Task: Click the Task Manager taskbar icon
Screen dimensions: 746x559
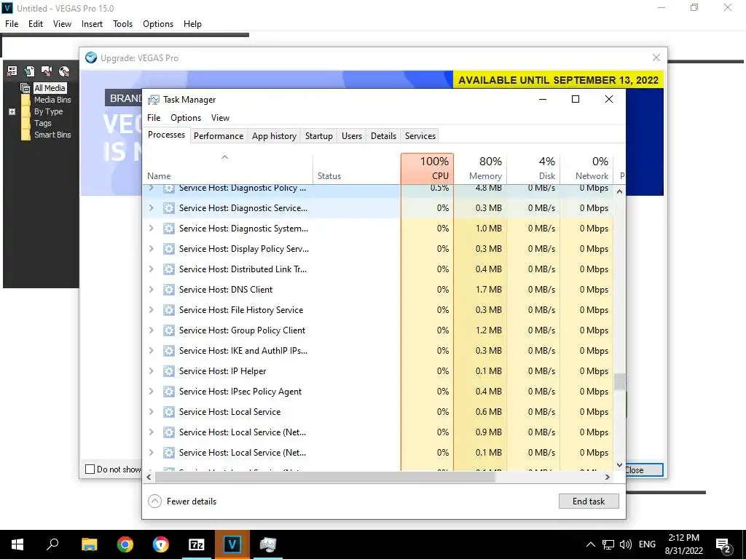Action: (268, 544)
